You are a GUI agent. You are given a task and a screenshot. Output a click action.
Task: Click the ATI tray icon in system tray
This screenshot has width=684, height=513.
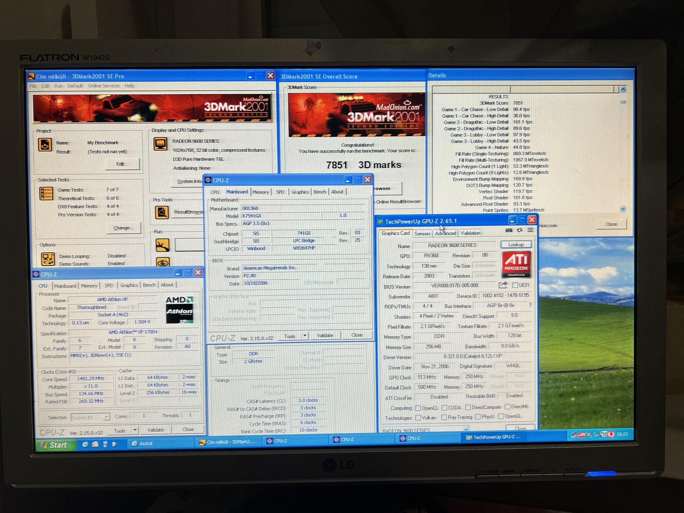point(582,435)
